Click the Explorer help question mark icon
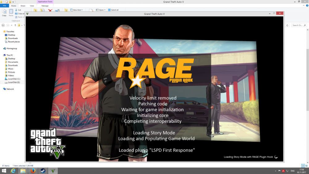The width and height of the screenshot is (309, 174). point(307,6)
